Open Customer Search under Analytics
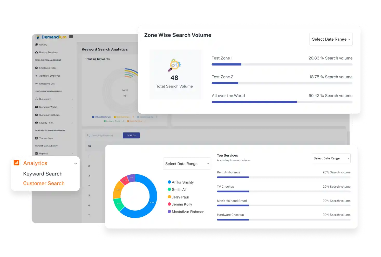The image size is (381, 257). click(x=44, y=183)
